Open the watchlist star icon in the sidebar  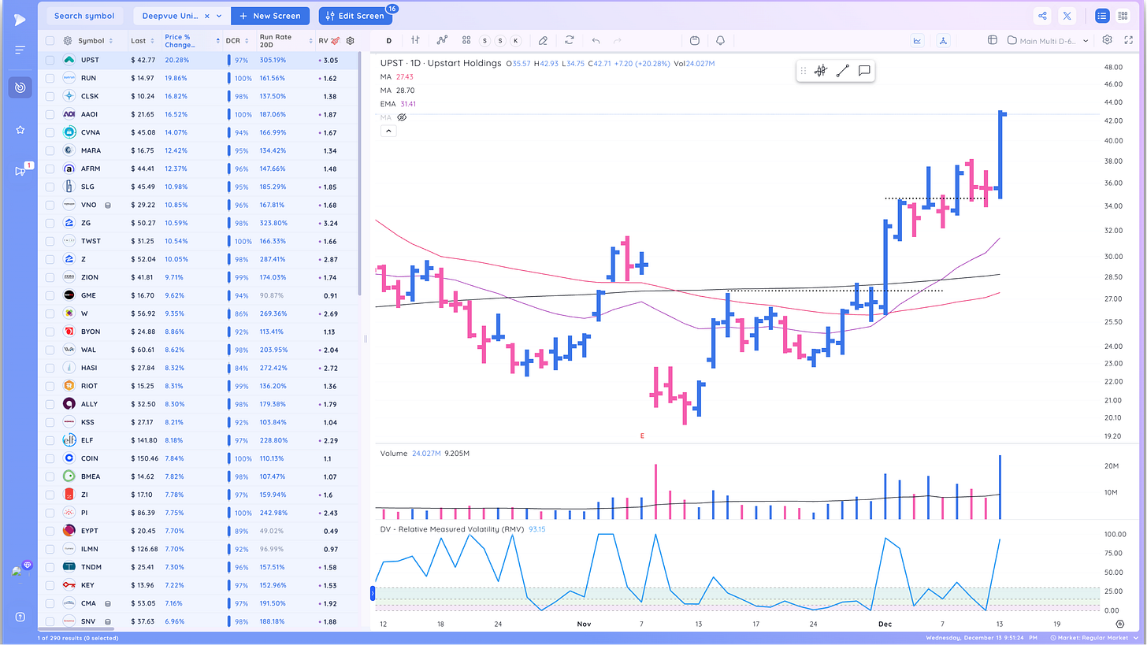[20, 129]
